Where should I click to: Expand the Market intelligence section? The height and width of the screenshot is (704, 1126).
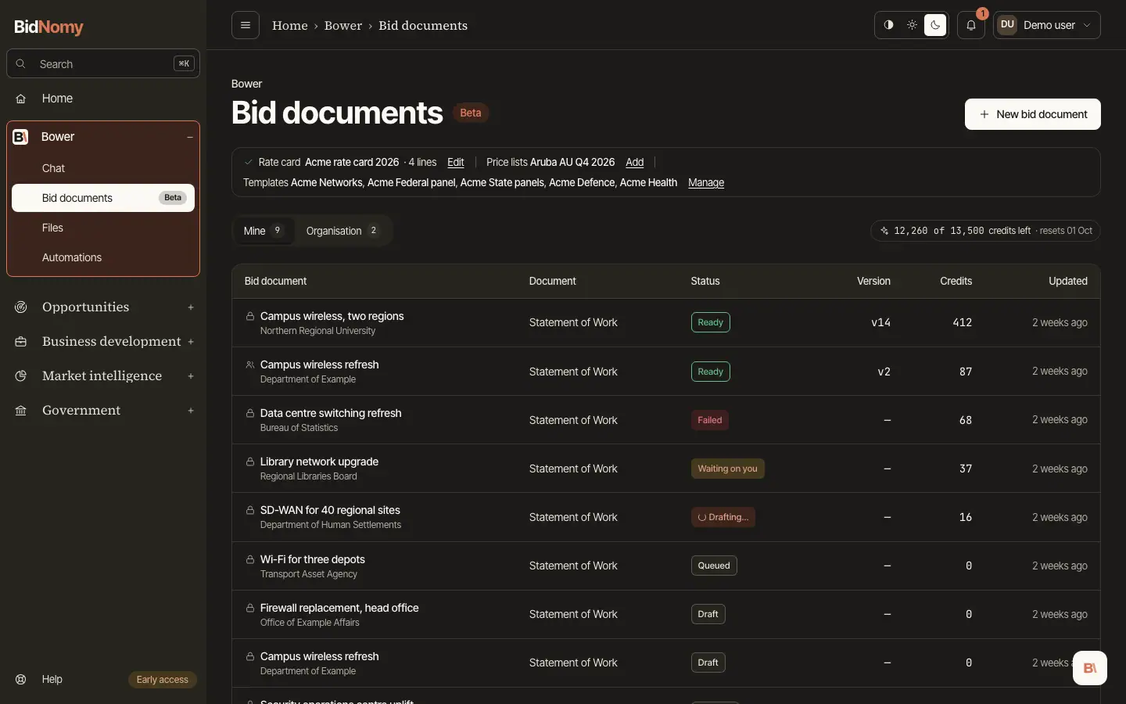pos(190,376)
